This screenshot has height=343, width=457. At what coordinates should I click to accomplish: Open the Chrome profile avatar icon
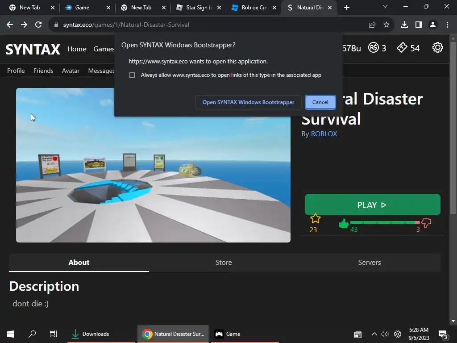click(433, 25)
